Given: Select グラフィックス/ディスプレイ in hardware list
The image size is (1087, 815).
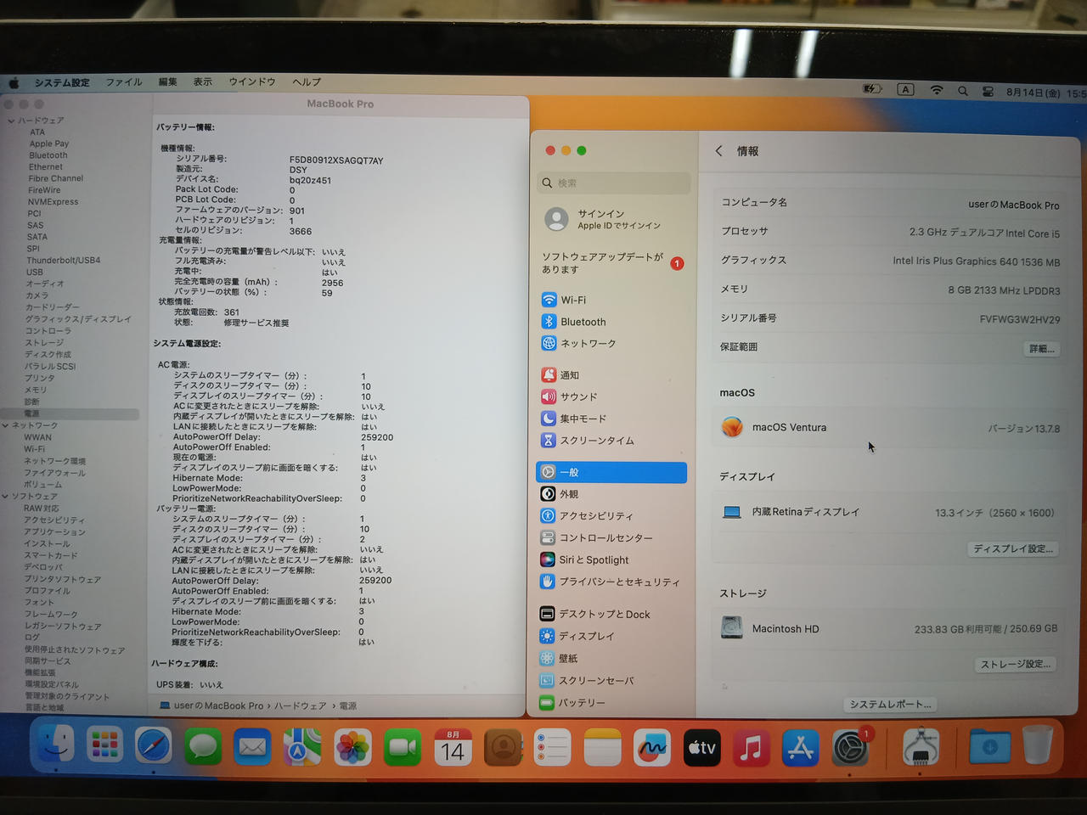Looking at the screenshot, I should pyautogui.click(x=78, y=319).
